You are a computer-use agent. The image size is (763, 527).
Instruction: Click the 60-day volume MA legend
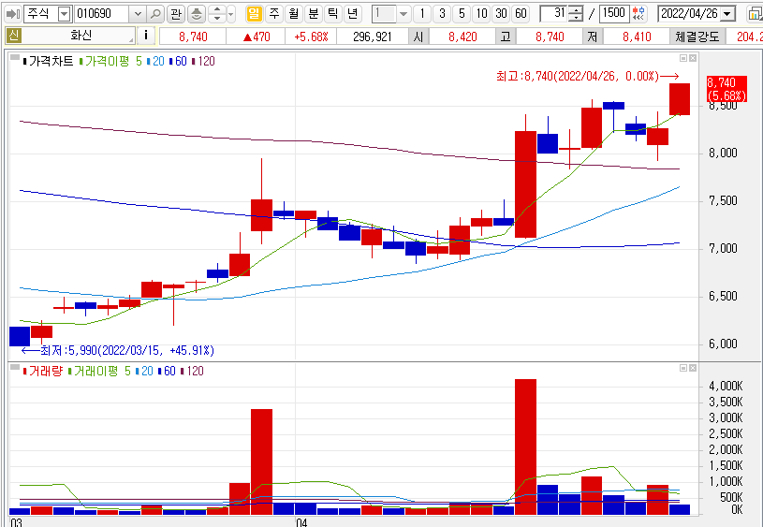coord(167,372)
